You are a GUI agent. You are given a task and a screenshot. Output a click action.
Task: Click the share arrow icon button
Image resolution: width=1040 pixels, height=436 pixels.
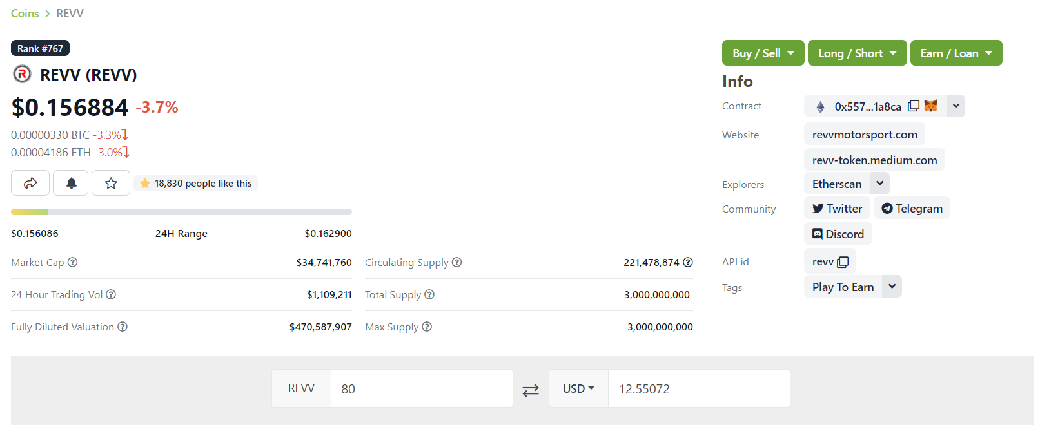[30, 184]
